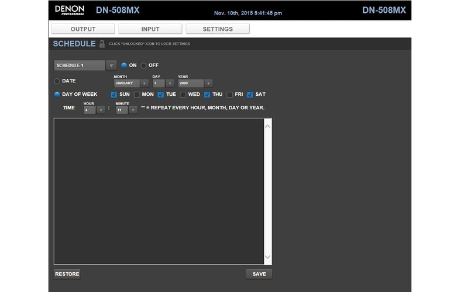
Task: Open the SETTINGS tab
Action: point(218,29)
